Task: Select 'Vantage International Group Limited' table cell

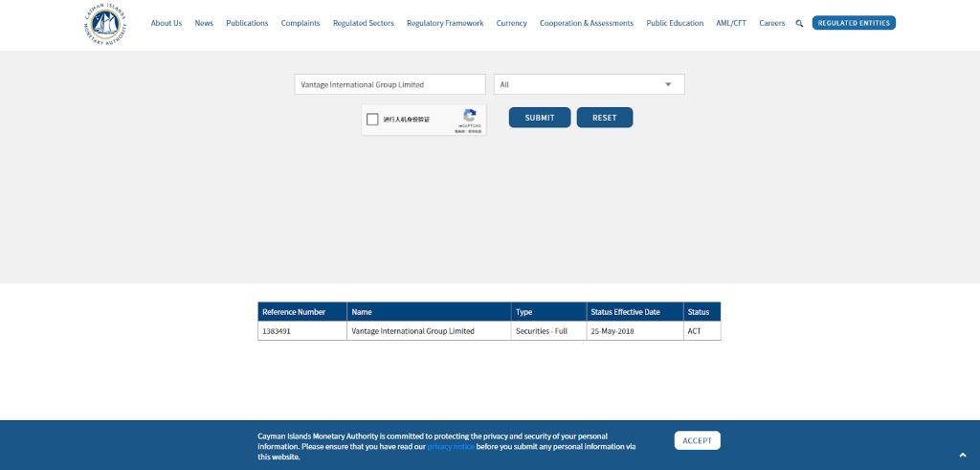Action: click(429, 331)
